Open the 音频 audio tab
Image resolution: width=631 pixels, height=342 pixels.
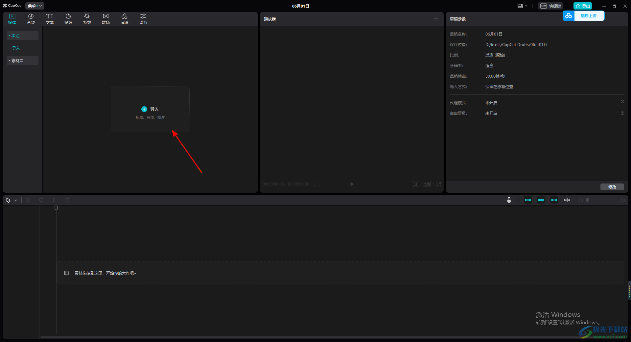point(31,19)
